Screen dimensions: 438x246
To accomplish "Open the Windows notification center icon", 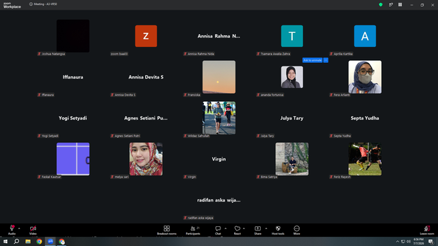I will 430,241.
